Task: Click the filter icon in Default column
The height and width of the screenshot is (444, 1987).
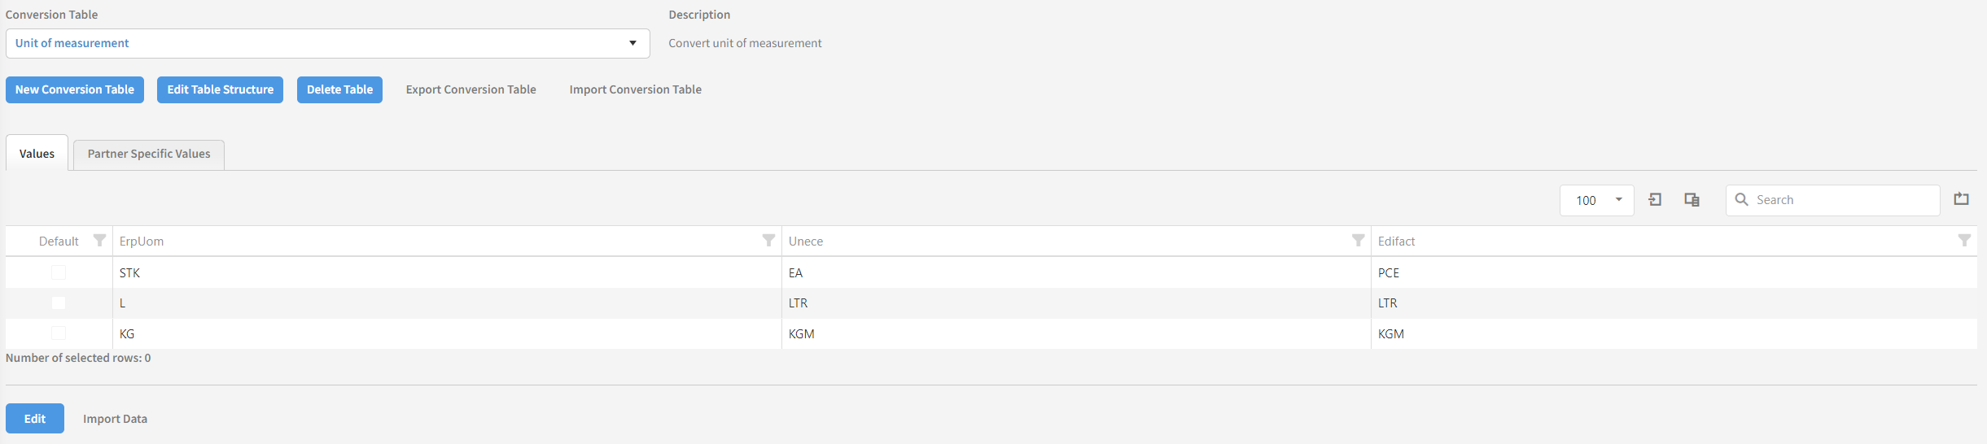Action: tap(99, 241)
